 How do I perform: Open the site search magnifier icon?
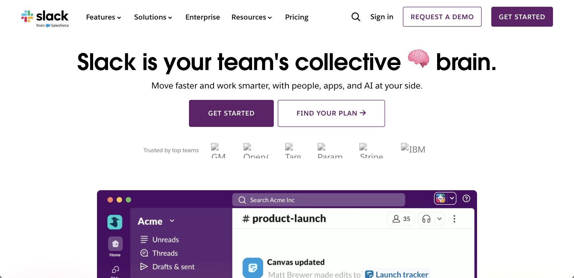(x=356, y=17)
